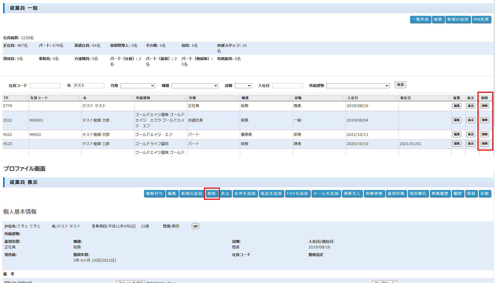Open the 役職 dropdown filter
Screen dimensions: 497x283
tap(243, 86)
